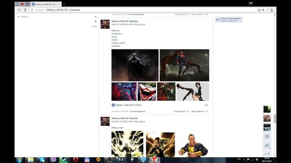Open the Batman artwork image
This screenshot has width=291, height=163.
tap(135, 65)
